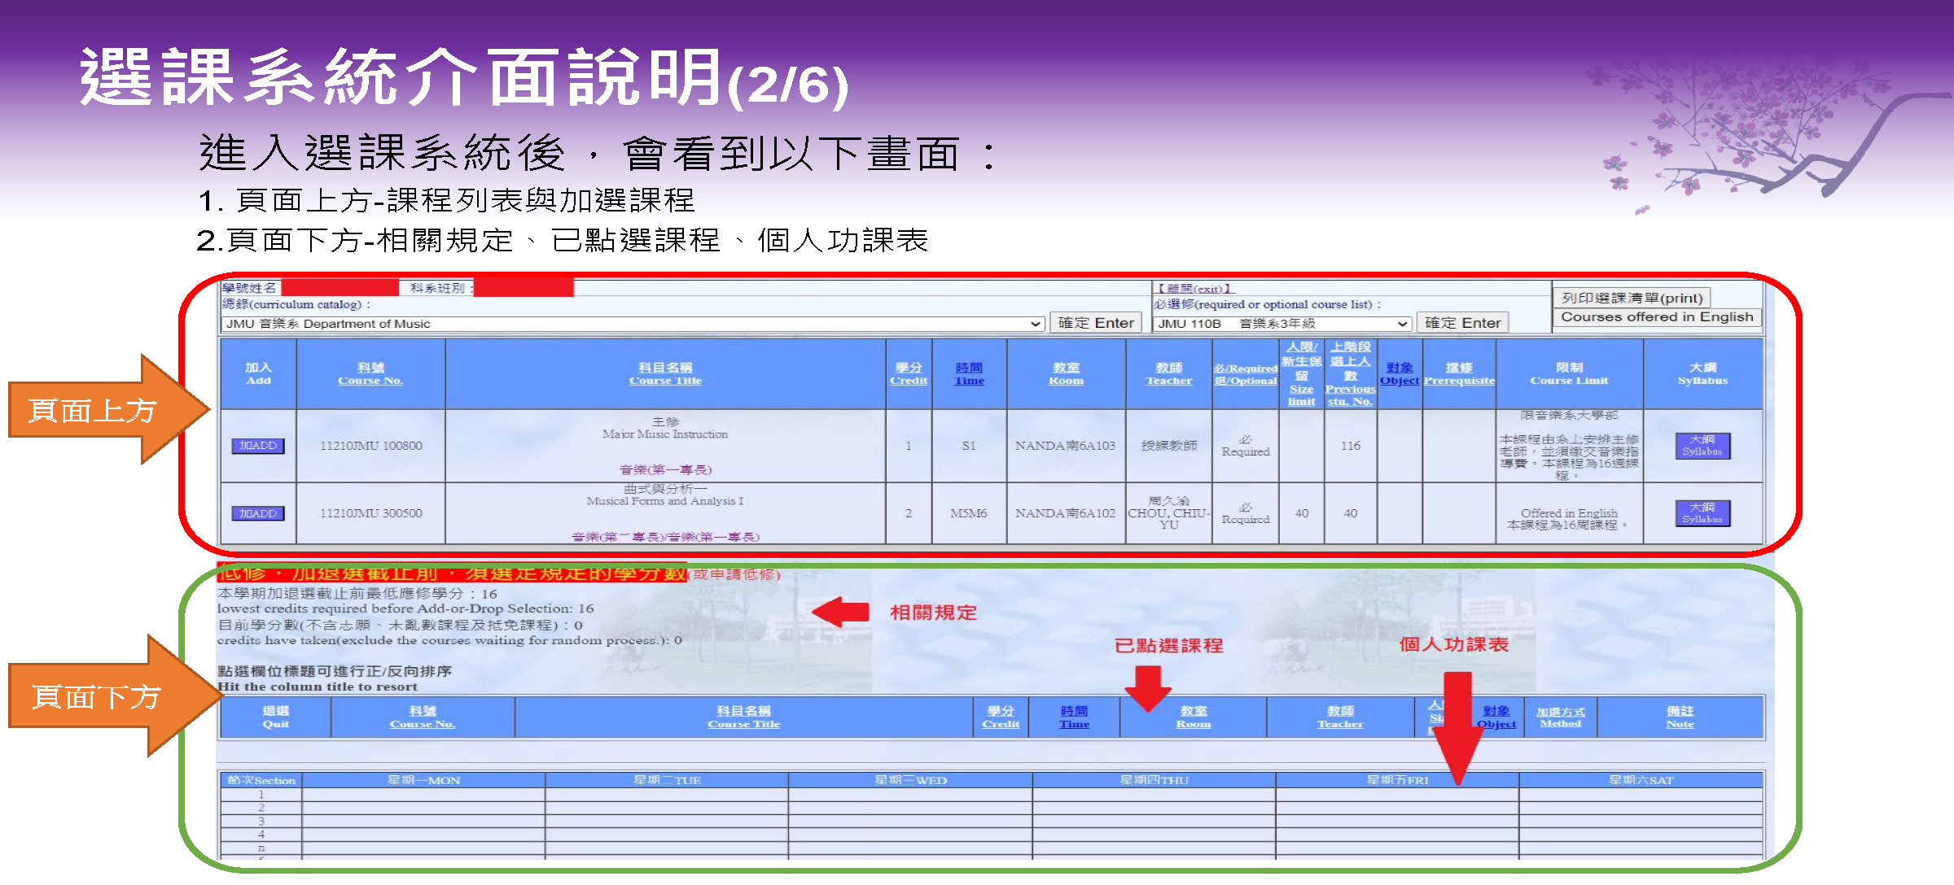
Task: Click the 列印選課清單(print) button
Action: pyautogui.click(x=1632, y=298)
